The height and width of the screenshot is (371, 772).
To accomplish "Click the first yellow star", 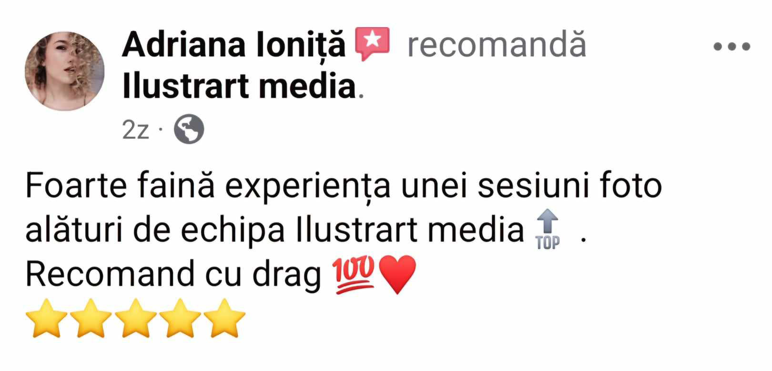I will pyautogui.click(x=46, y=318).
